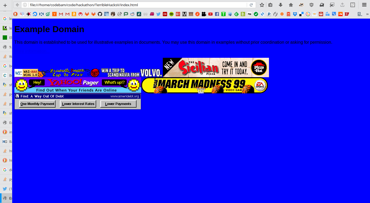Show site information via the info icon
Screen dimensions: 370x203
click(25, 5)
